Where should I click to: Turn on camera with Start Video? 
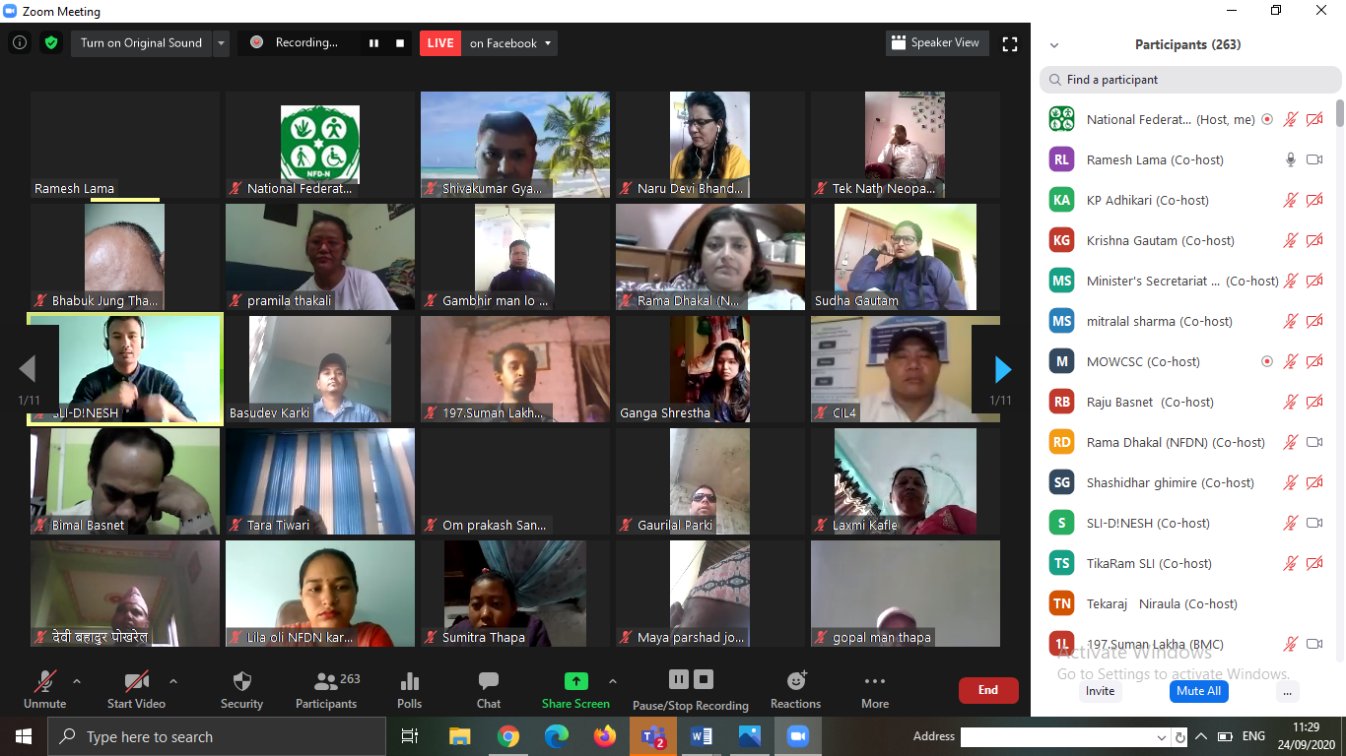[x=136, y=682]
